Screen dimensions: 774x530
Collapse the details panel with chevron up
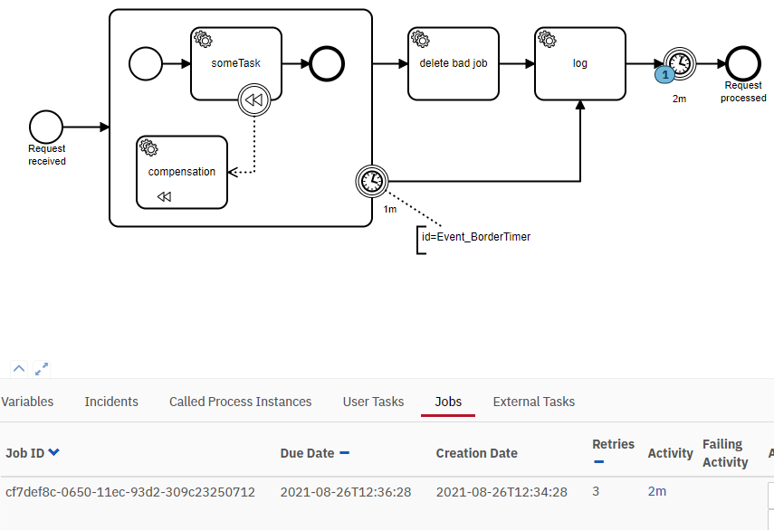pyautogui.click(x=19, y=368)
